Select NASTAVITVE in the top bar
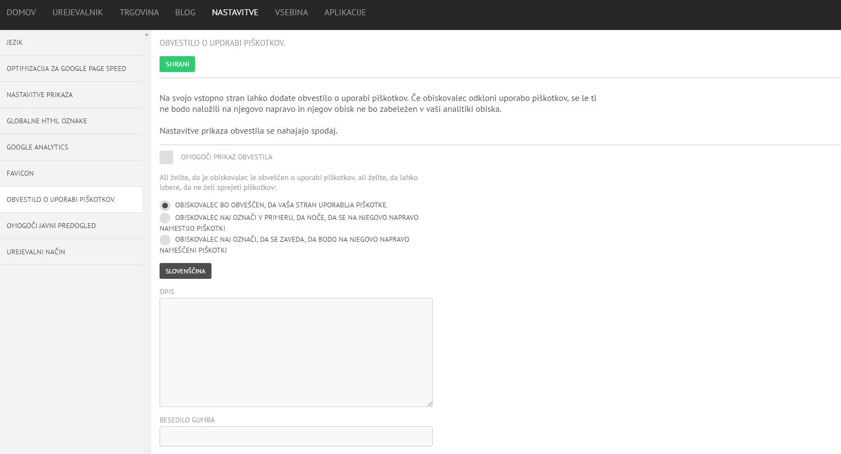Screen dimensions: 841x454 pos(235,12)
